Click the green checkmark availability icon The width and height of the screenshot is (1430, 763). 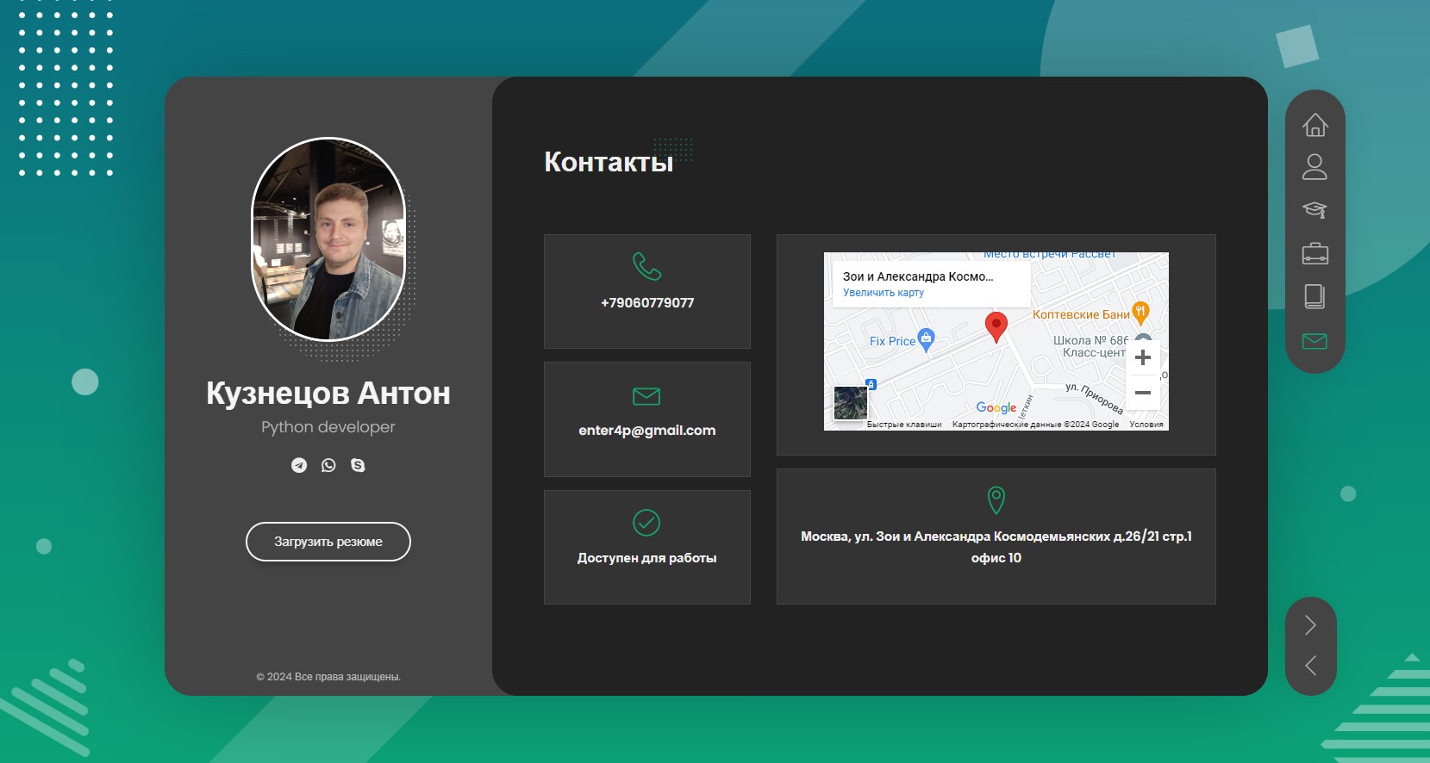tap(646, 523)
